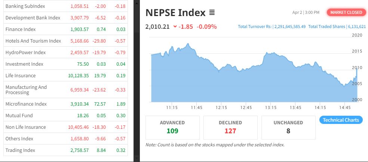The height and width of the screenshot is (162, 368).
Task: Select the UNCHANGED 8 box
Action: point(288,127)
